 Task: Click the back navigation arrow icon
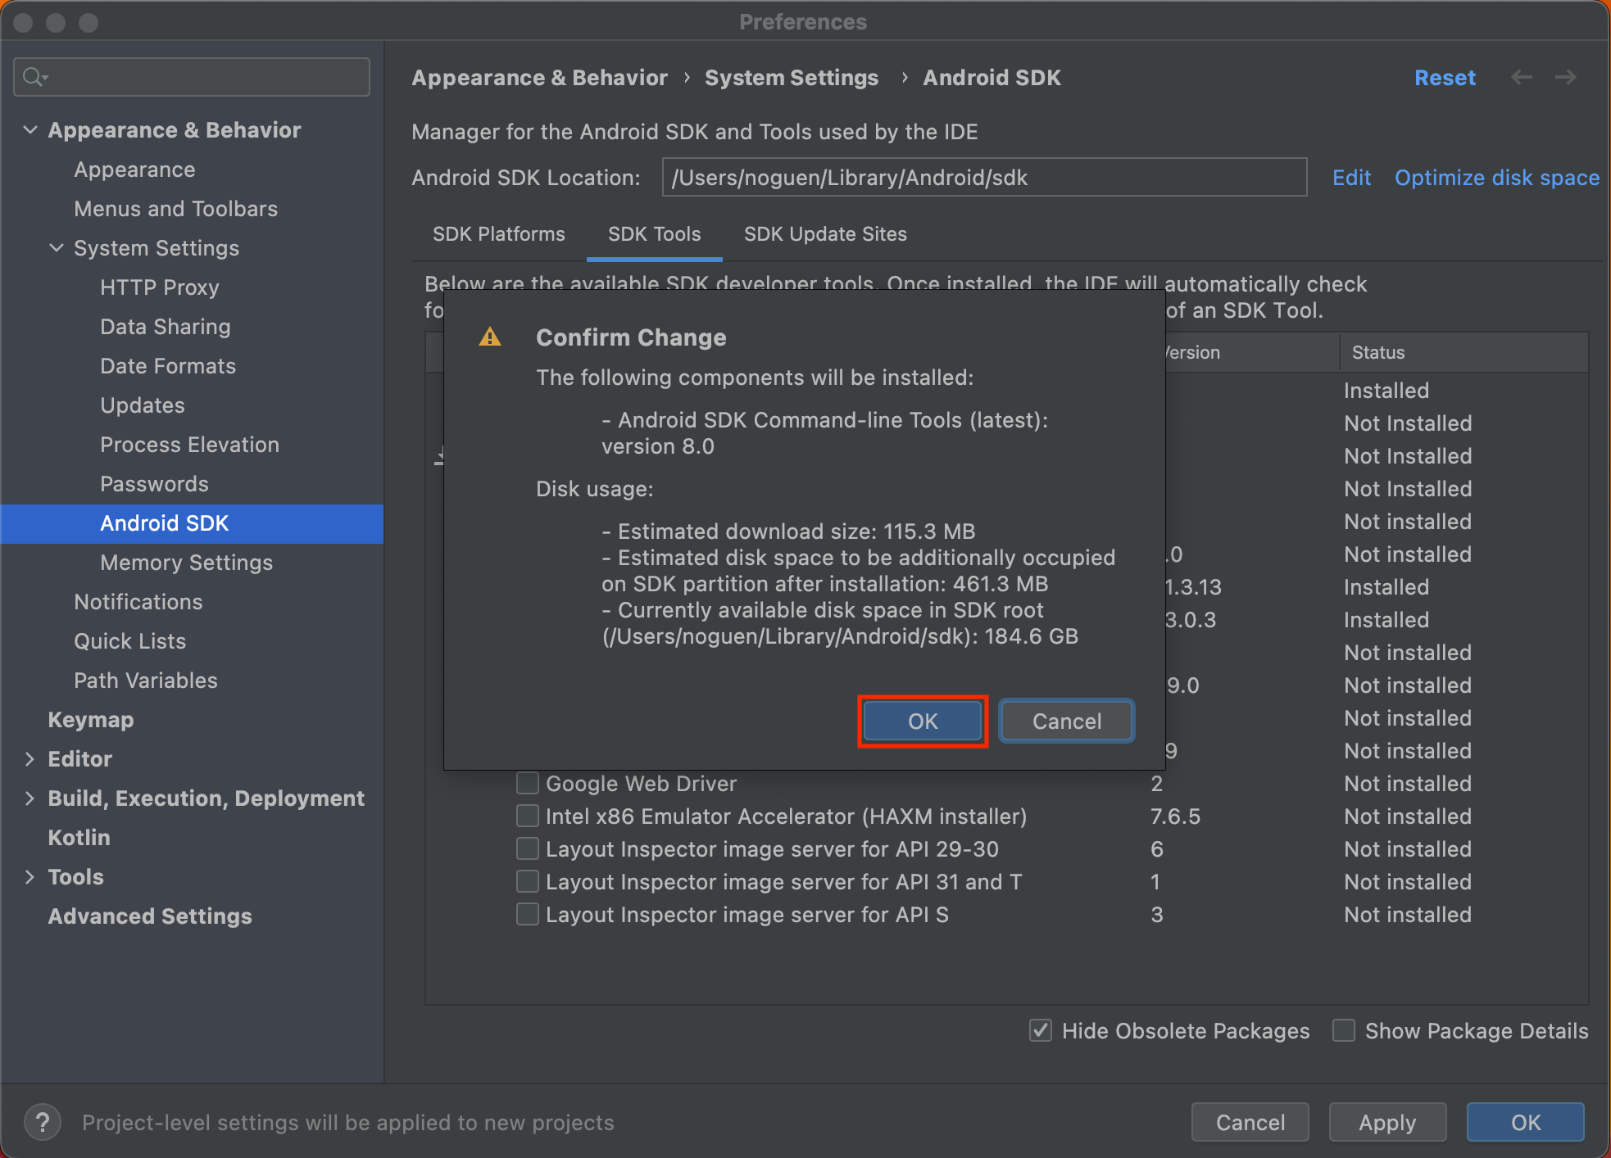pyautogui.click(x=1522, y=77)
